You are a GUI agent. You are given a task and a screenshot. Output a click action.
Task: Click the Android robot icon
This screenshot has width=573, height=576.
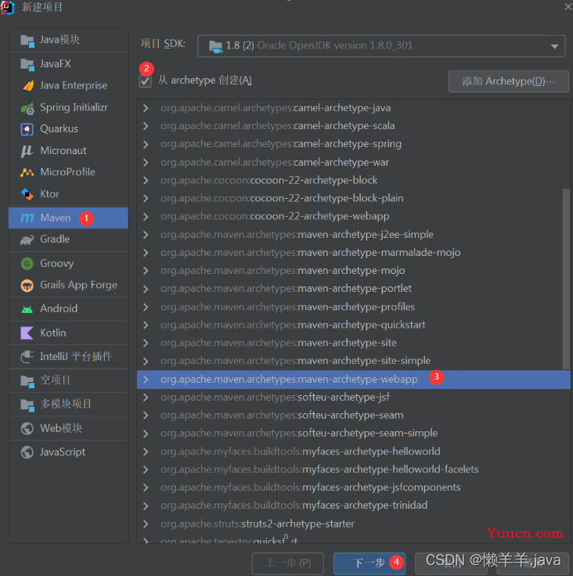27,309
